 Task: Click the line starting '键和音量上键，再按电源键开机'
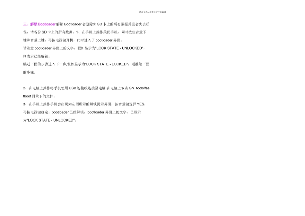pos(73,40)
